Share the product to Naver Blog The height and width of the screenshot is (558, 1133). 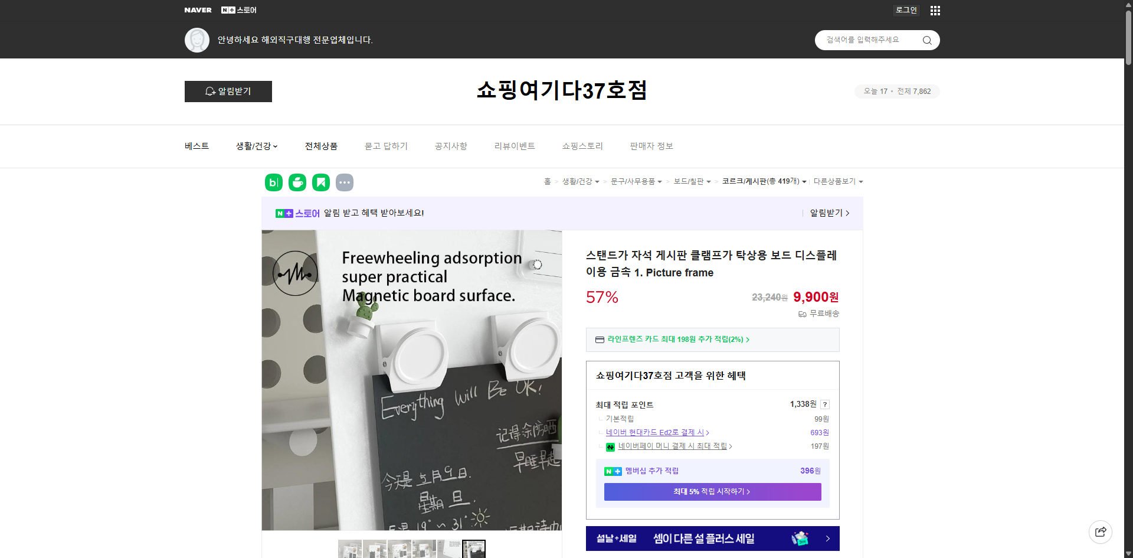(273, 182)
